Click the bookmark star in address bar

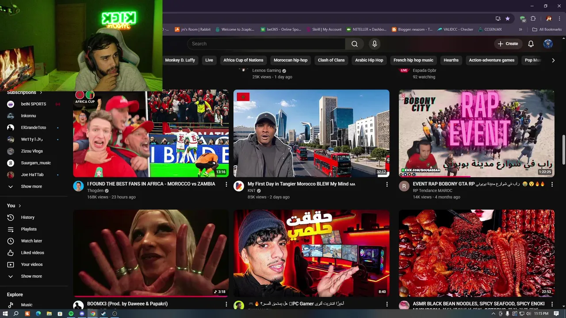(x=508, y=19)
